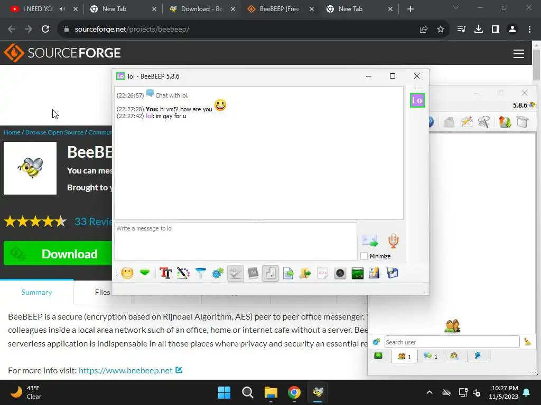
Task: Click the Search user field
Action: coord(452,342)
